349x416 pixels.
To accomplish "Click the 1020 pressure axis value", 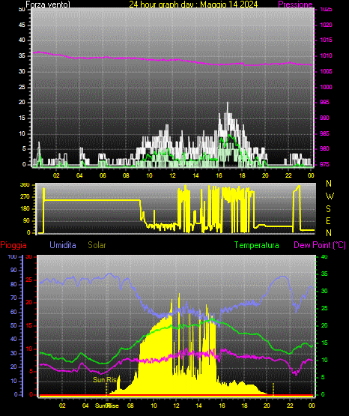I will point(326,25).
